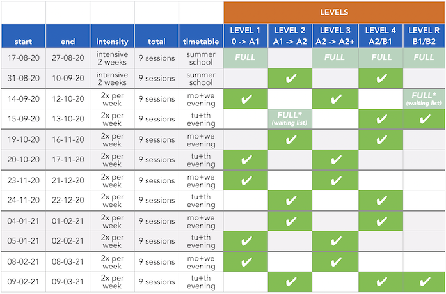446x294 pixels.
Task: Click Level 2 checkmark for 31-08-20 course
Action: [291, 79]
